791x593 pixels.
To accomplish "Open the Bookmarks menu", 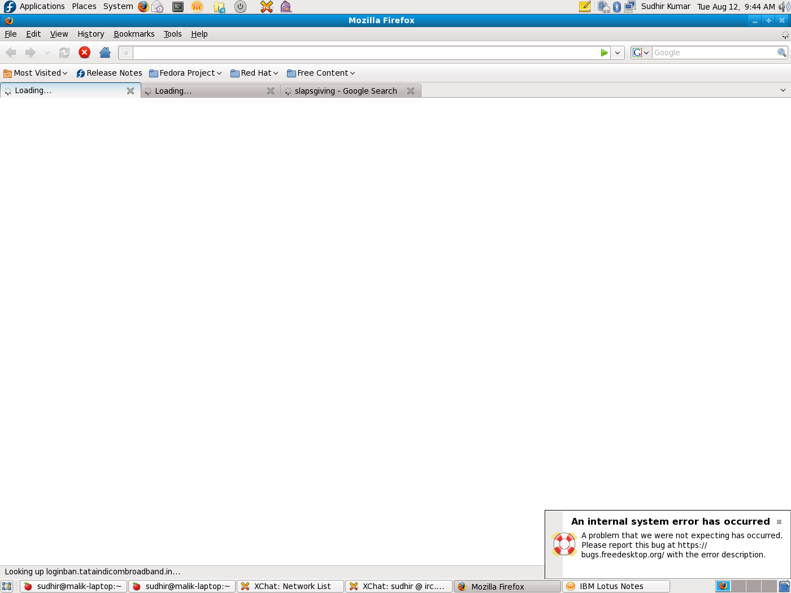I will tap(134, 34).
